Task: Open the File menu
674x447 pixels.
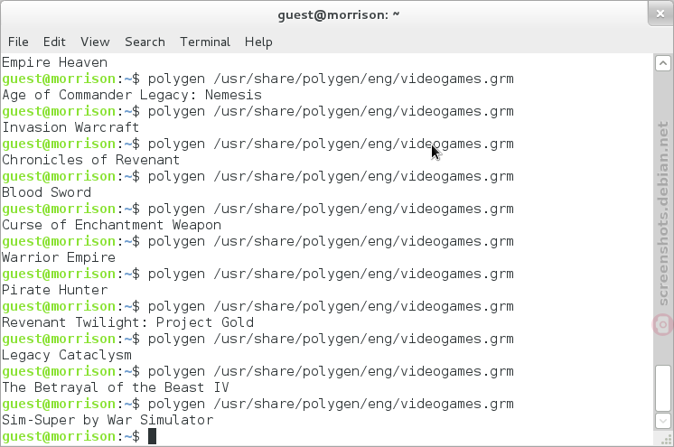Action: (18, 42)
